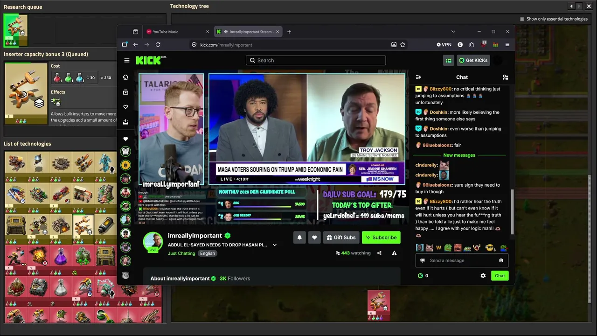
Task: Select the queued inserter capacity research icon
Action: tap(15, 30)
